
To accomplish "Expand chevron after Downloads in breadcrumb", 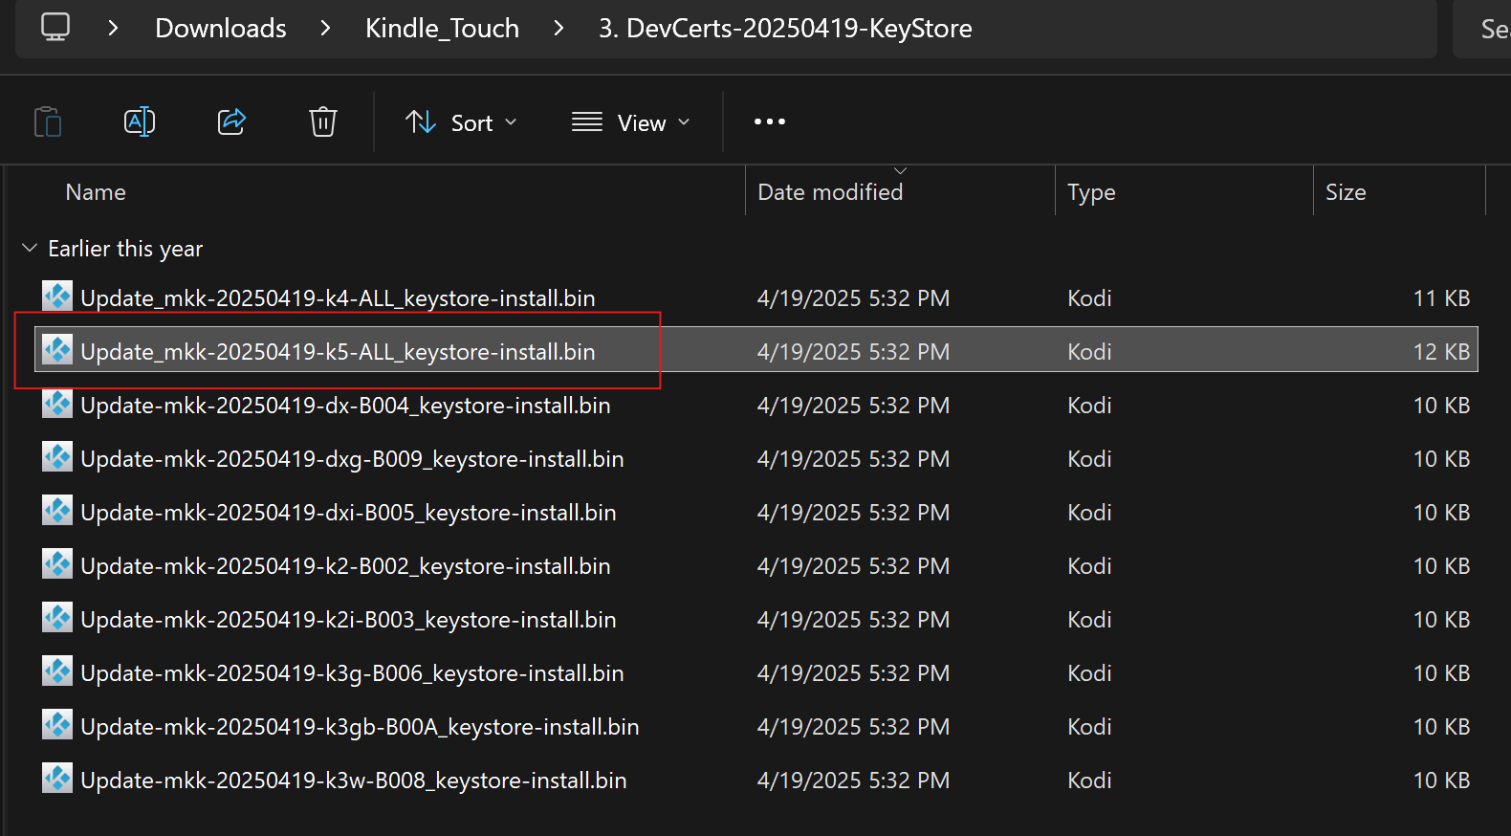I will point(326,28).
